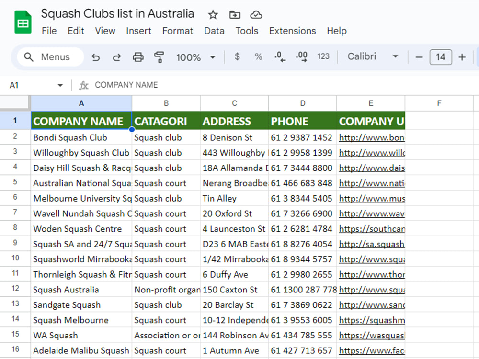Image resolution: width=479 pixels, height=359 pixels.
Task: Select the Sandgate Squash cell
Action: 81,304
